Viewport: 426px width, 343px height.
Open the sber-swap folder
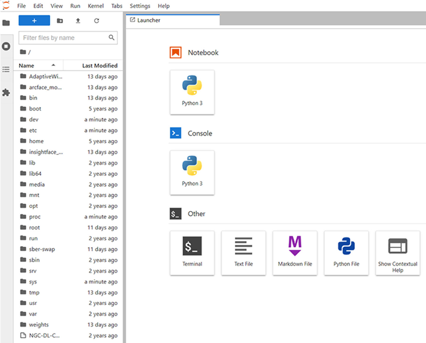click(42, 249)
